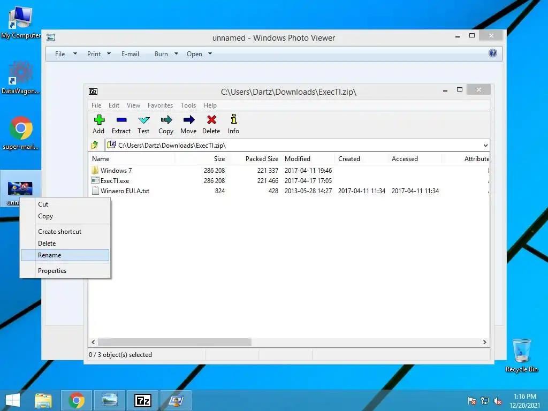
Task: Choose Cut in the context menu
Action: click(x=65, y=204)
